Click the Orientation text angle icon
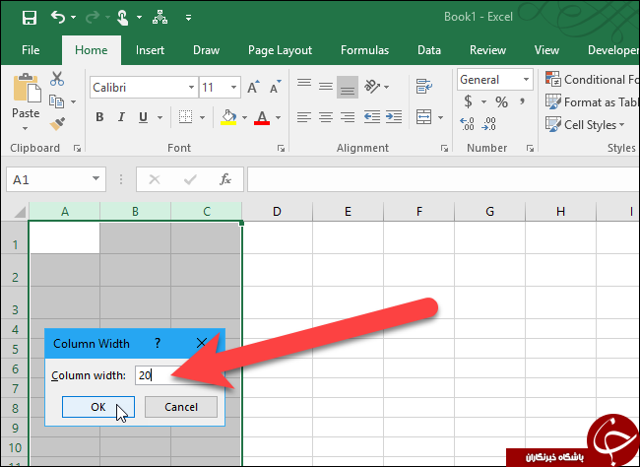This screenshot has height=467, width=640. click(372, 87)
